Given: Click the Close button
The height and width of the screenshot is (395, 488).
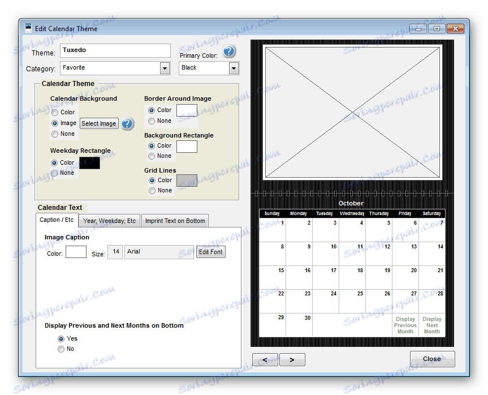Looking at the screenshot, I should coord(432,359).
